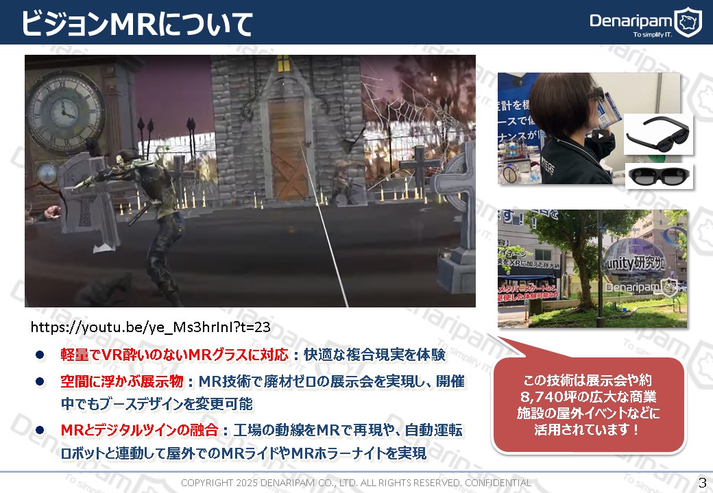
Task: Click the Denaripam shield logo icon
Action: [x=688, y=23]
